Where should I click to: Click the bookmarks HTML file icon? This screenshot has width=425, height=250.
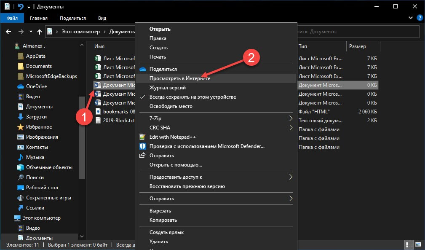point(98,112)
